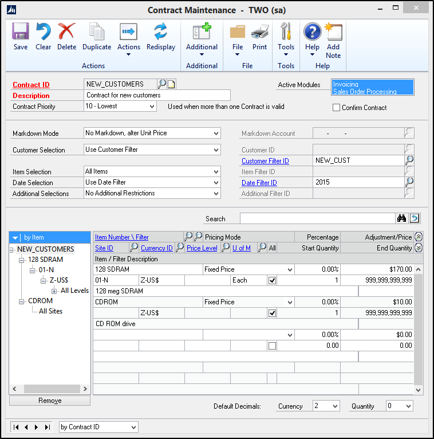Click the Remove button
This screenshot has height=439, width=434.
[50, 401]
